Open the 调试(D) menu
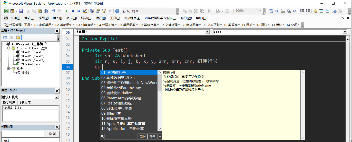352x142 pixels. click(x=86, y=18)
